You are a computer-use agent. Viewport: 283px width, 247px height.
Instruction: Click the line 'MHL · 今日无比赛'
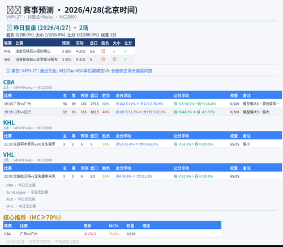pos(21,206)
